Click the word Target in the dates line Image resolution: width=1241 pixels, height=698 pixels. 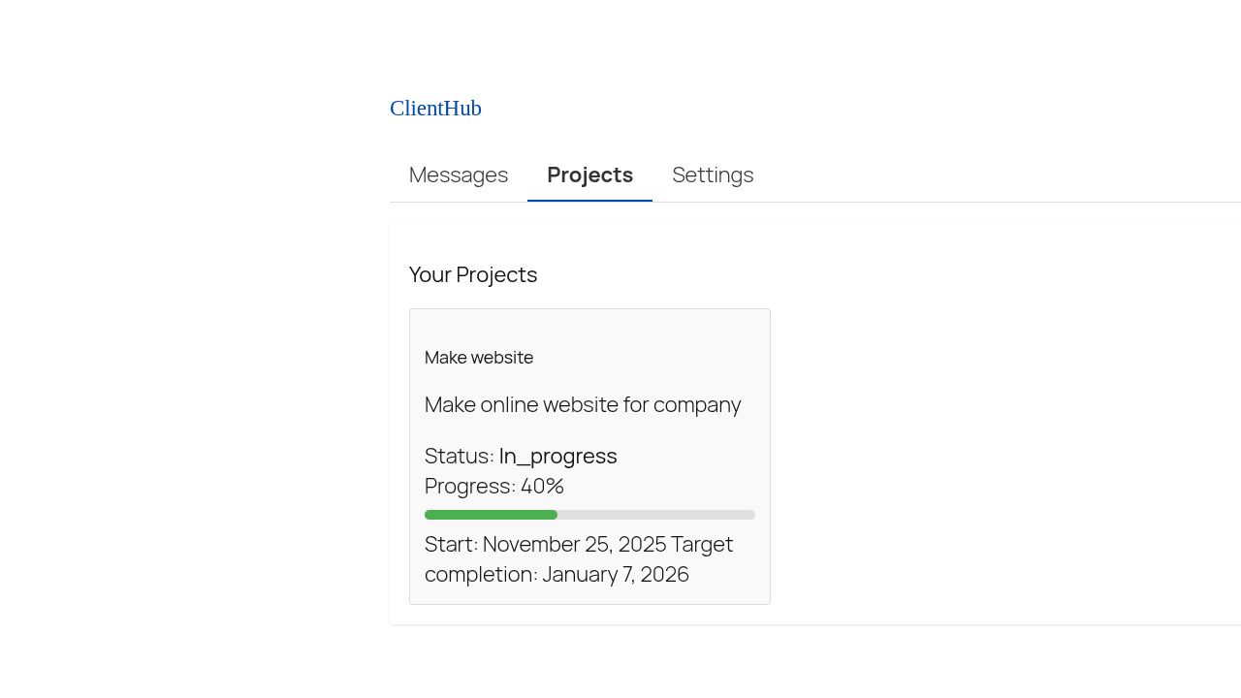702,545
